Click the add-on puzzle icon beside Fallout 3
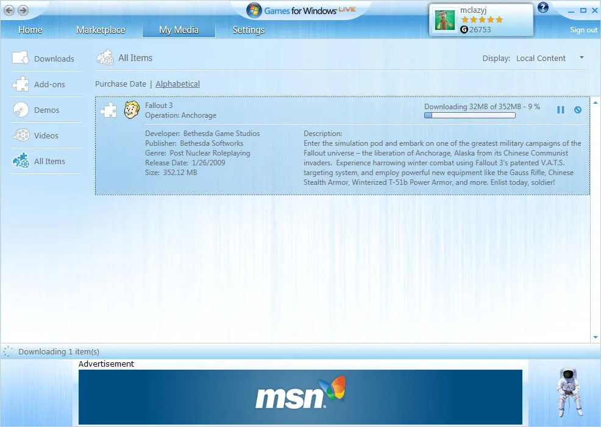This screenshot has width=601, height=427. [x=108, y=110]
